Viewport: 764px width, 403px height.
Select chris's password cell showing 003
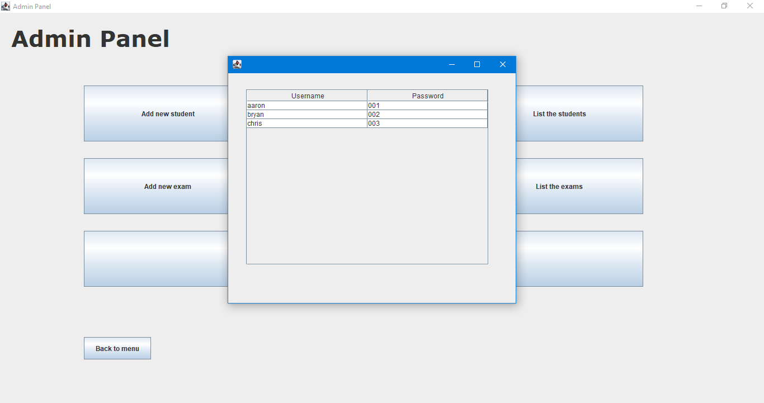pyautogui.click(x=427, y=123)
